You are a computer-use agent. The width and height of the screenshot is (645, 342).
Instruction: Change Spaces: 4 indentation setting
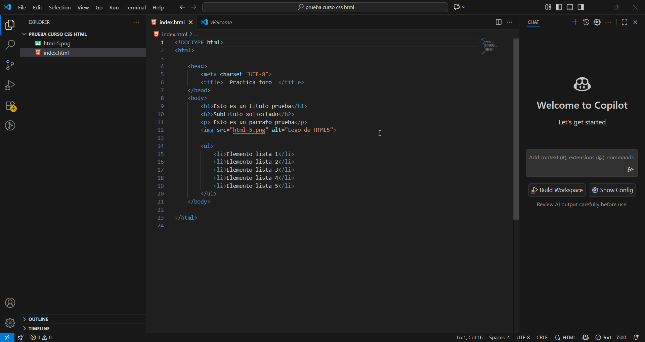[x=499, y=337]
